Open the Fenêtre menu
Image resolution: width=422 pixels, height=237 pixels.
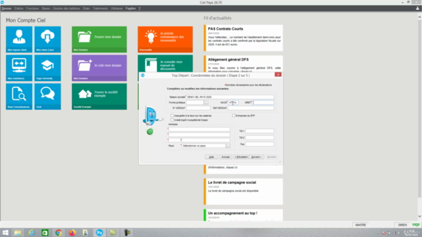(x=131, y=9)
